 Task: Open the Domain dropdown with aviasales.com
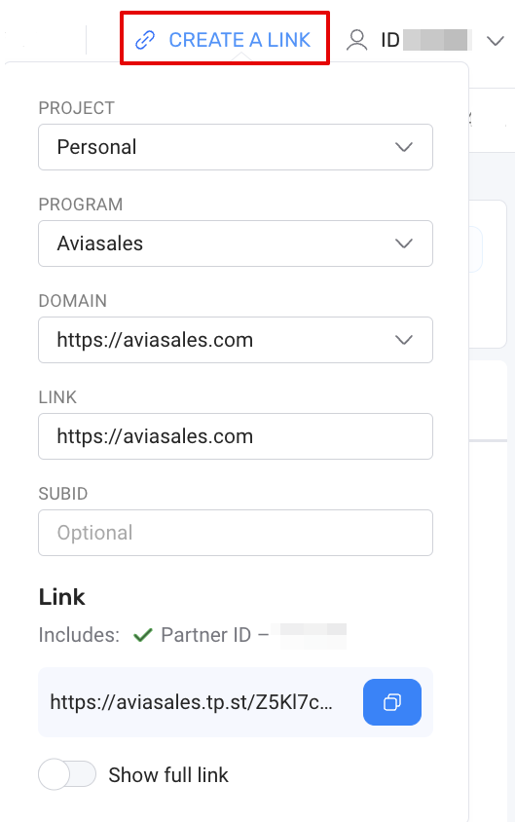point(236,340)
